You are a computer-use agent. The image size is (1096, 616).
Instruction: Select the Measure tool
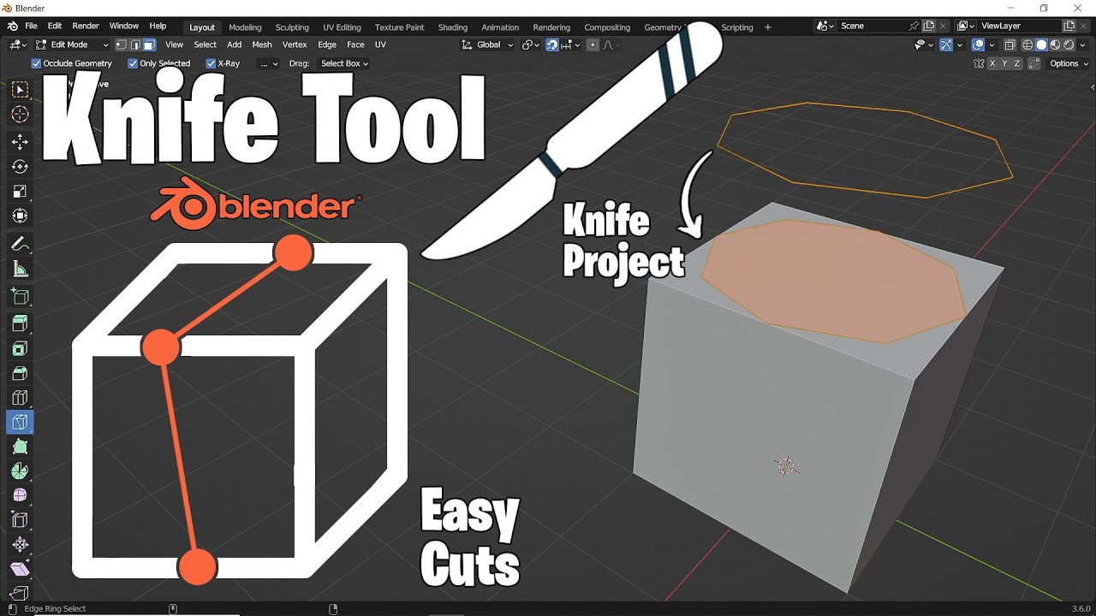click(20, 270)
